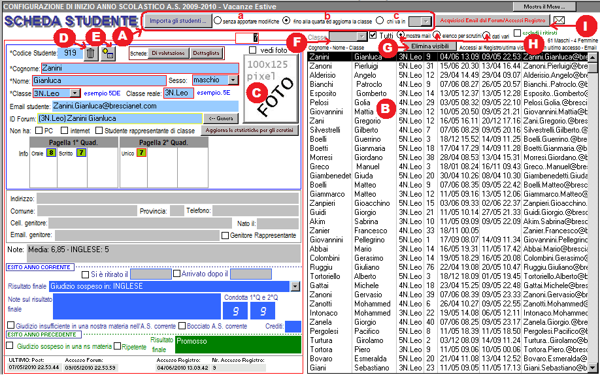600x375 pixels.
Task: Click the 'Importa gli studenti ...' button
Action: (178, 20)
